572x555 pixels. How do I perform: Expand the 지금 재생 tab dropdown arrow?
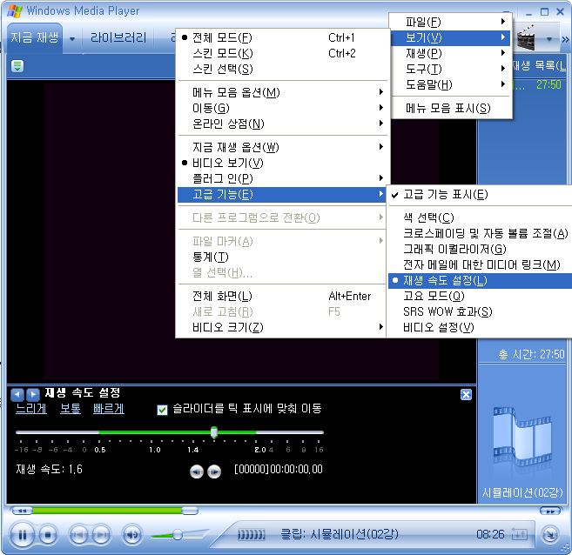pyautogui.click(x=72, y=38)
